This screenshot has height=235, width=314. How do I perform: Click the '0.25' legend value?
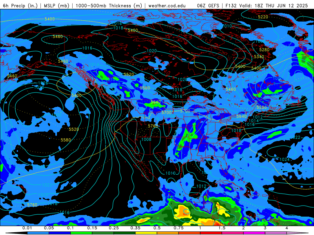pos(114,228)
